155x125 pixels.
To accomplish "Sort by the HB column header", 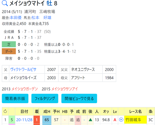I will point(65,112).
